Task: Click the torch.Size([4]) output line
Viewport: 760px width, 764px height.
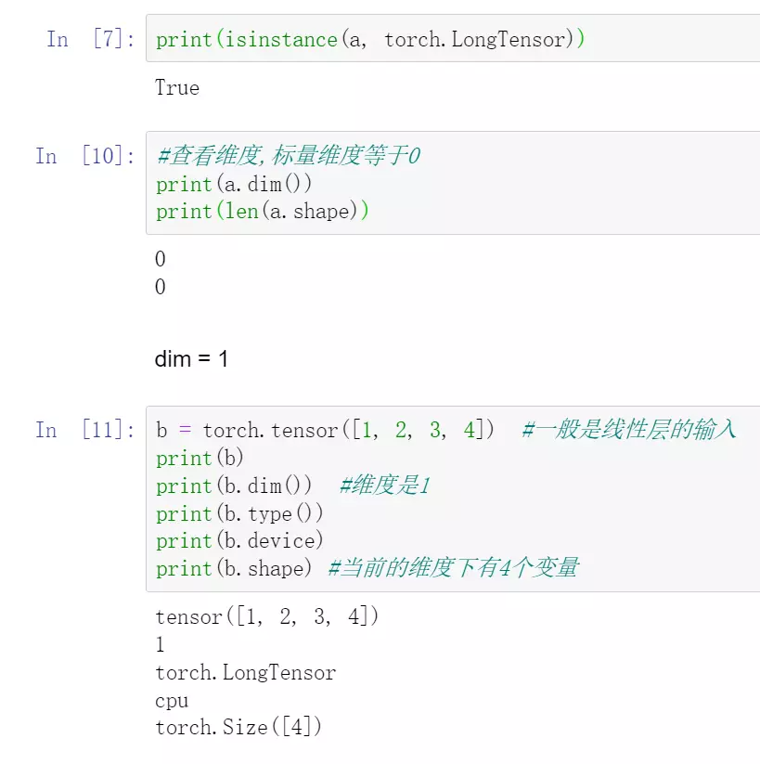Action: pyautogui.click(x=238, y=728)
